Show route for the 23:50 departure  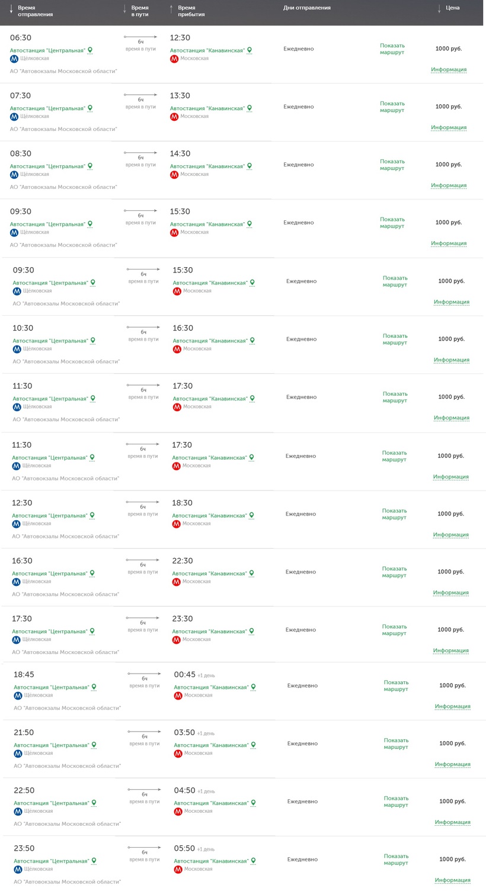pyautogui.click(x=396, y=860)
